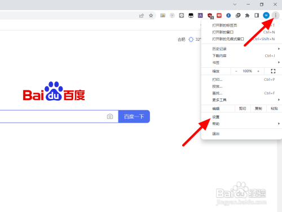Click the page vertical scrollbar

click(279, 175)
